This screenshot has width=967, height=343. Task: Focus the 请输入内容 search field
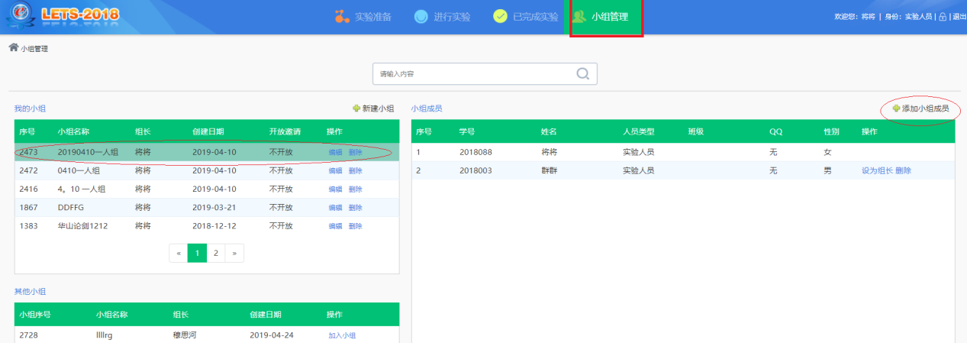(473, 74)
